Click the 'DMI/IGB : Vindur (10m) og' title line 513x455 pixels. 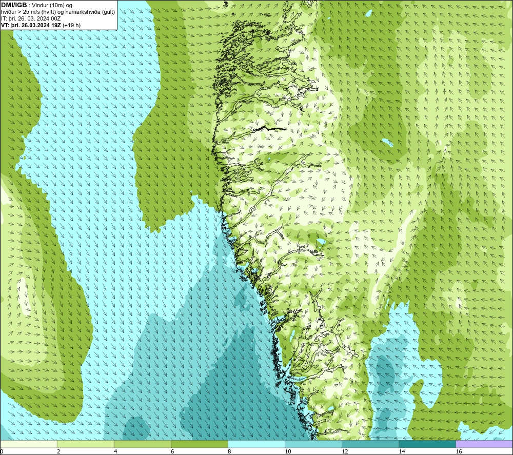click(x=37, y=5)
